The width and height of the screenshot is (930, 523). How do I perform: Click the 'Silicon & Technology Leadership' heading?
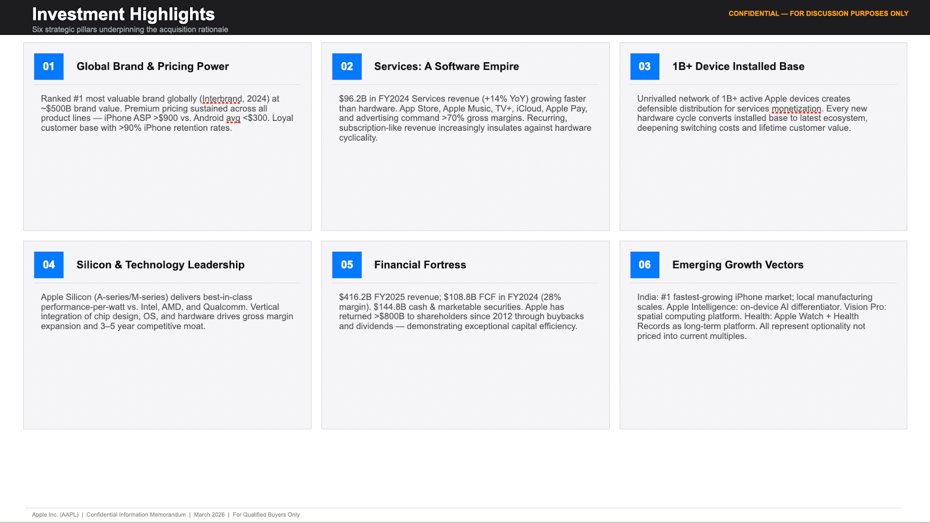click(160, 265)
